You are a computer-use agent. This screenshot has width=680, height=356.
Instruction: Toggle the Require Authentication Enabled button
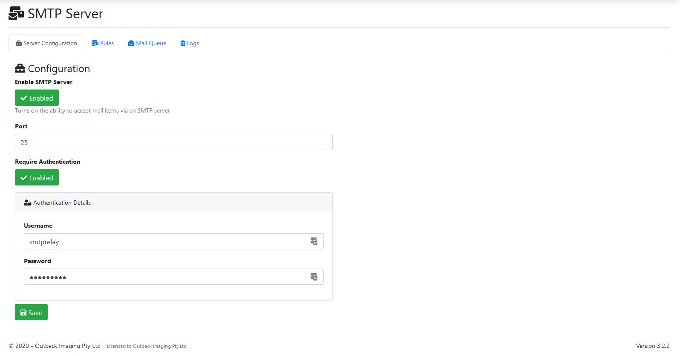coord(37,177)
